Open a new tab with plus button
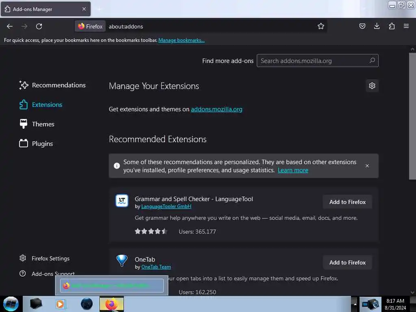The width and height of the screenshot is (416, 312). [x=99, y=9]
